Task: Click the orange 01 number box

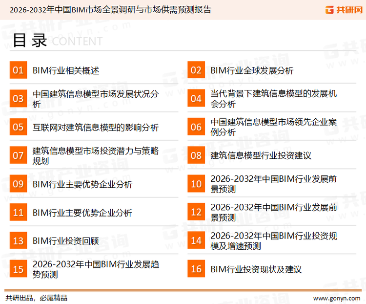Action: pyautogui.click(x=18, y=70)
